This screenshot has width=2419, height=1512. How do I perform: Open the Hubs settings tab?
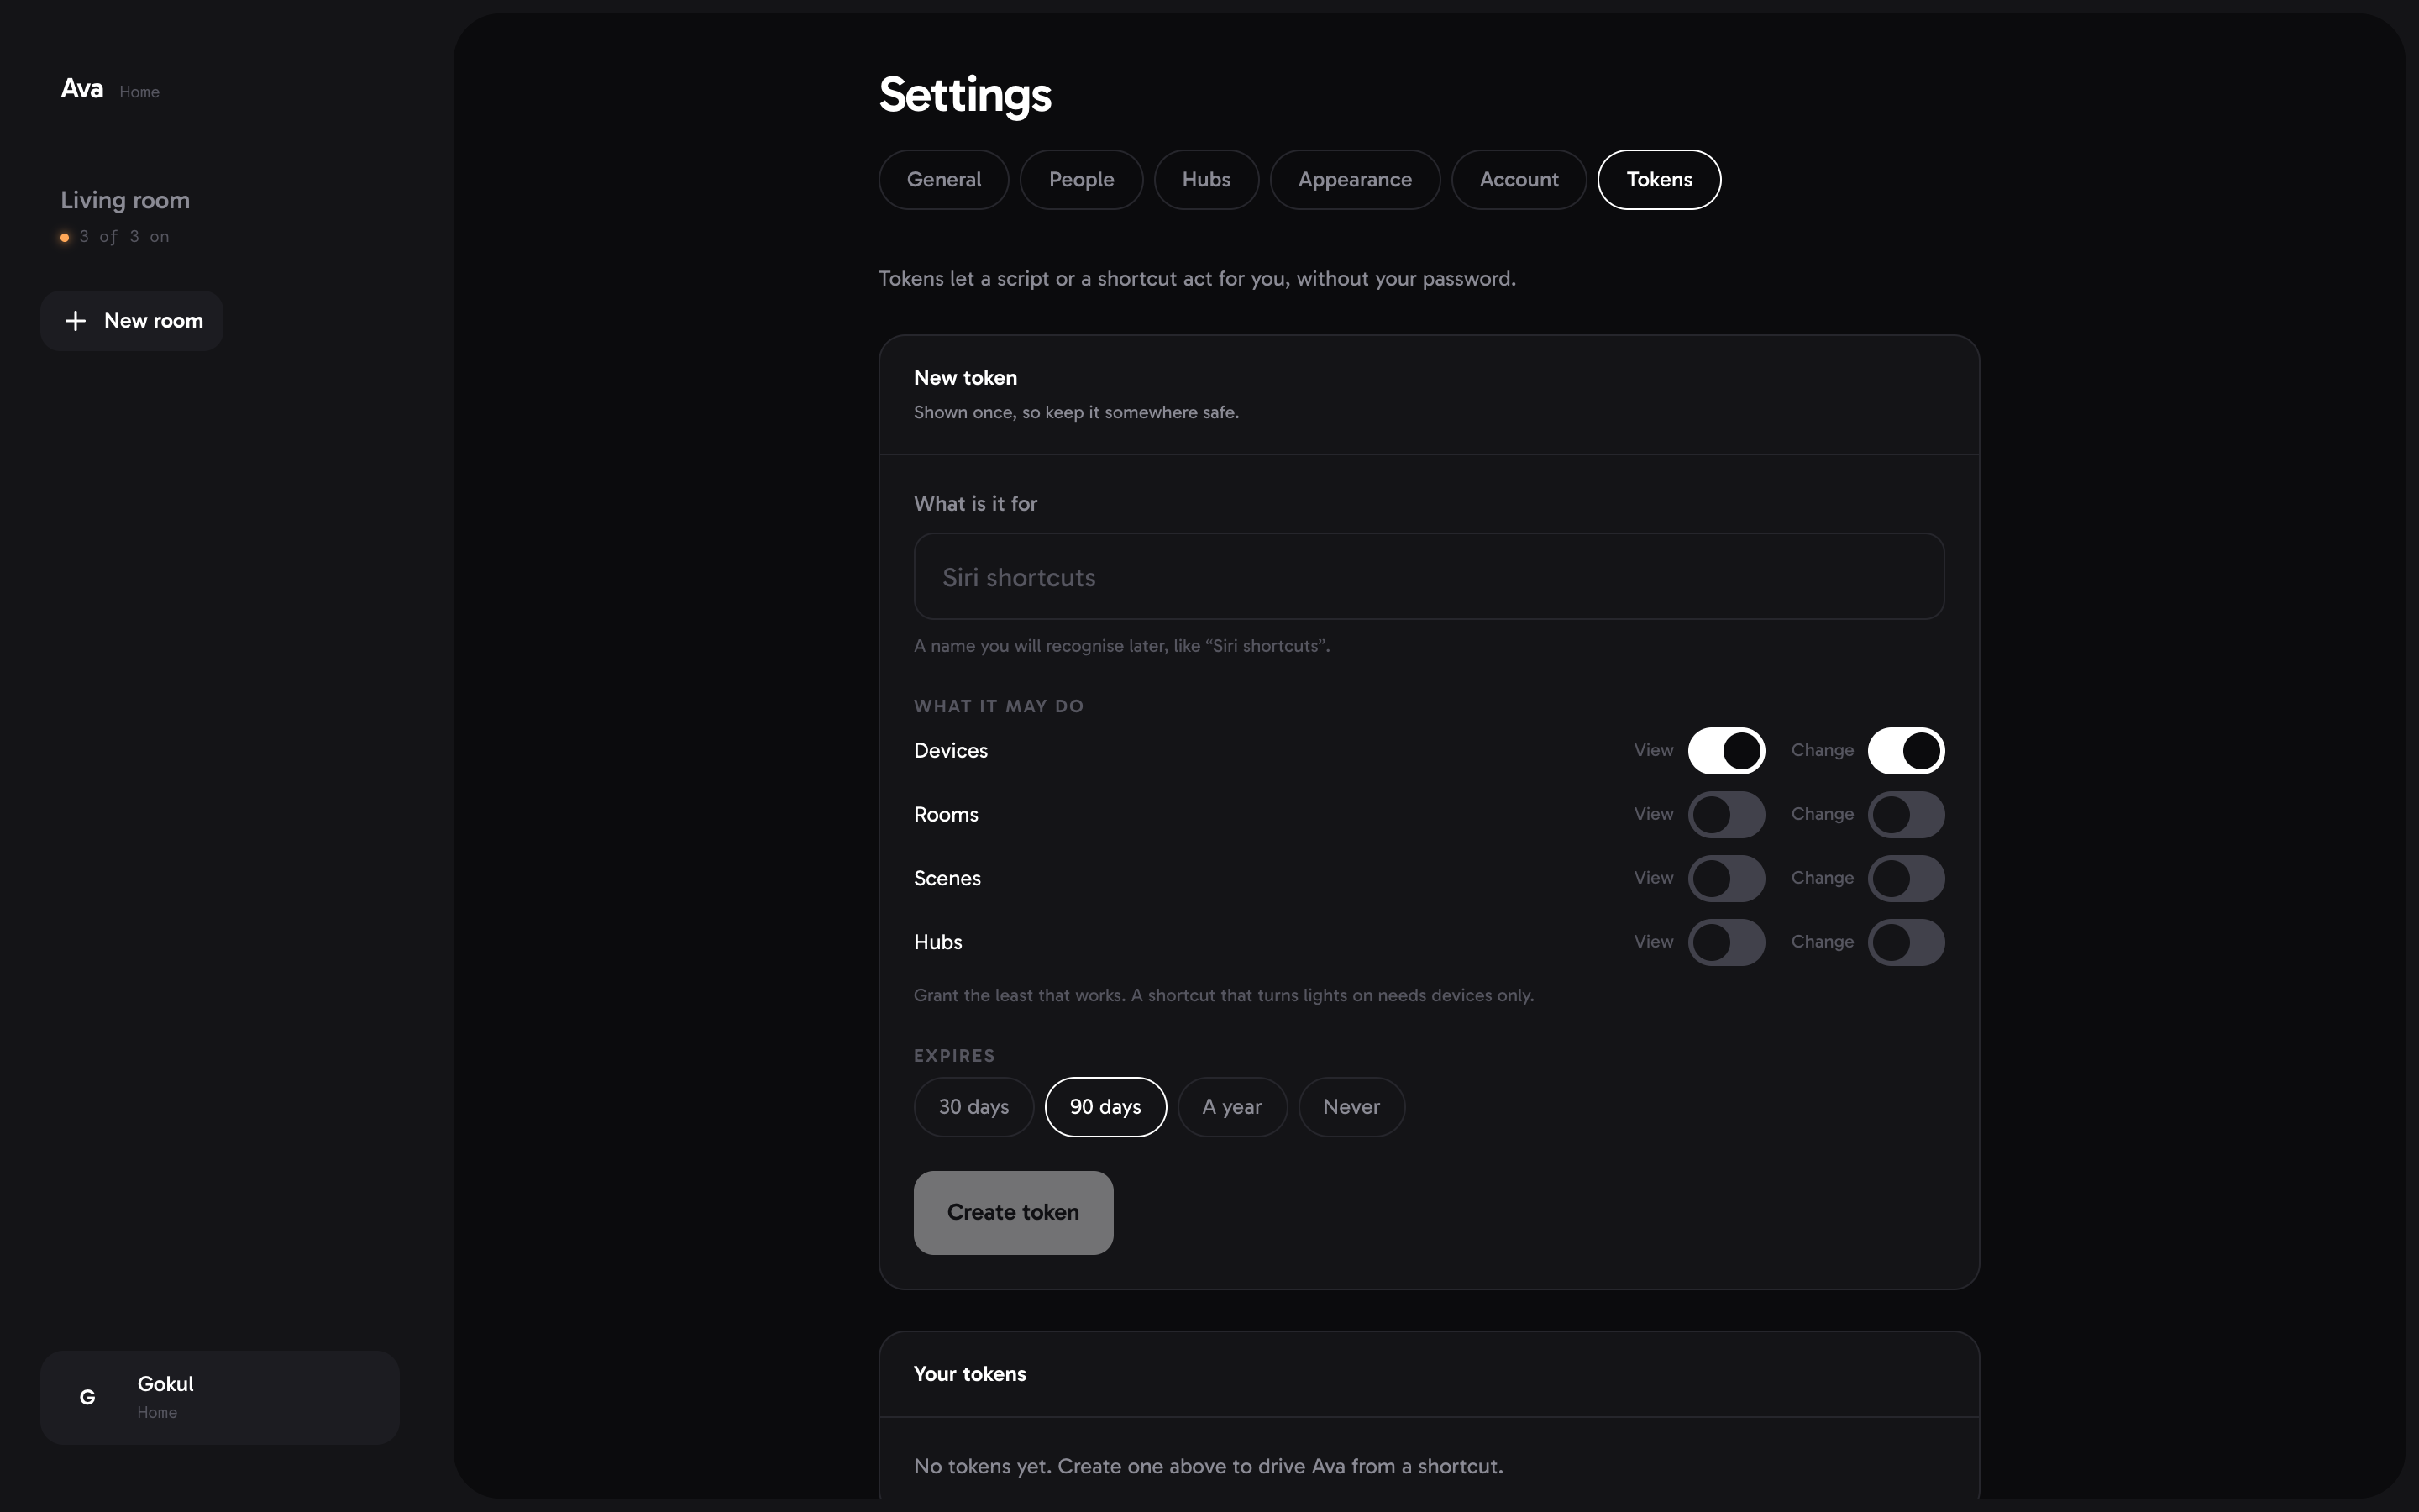(x=1206, y=180)
